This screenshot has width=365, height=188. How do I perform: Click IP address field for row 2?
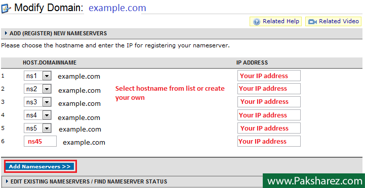coord(269,89)
